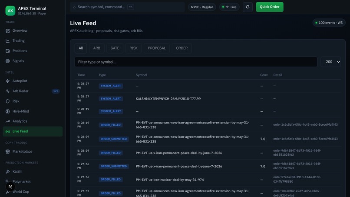Click the Conv column header

coord(264,75)
